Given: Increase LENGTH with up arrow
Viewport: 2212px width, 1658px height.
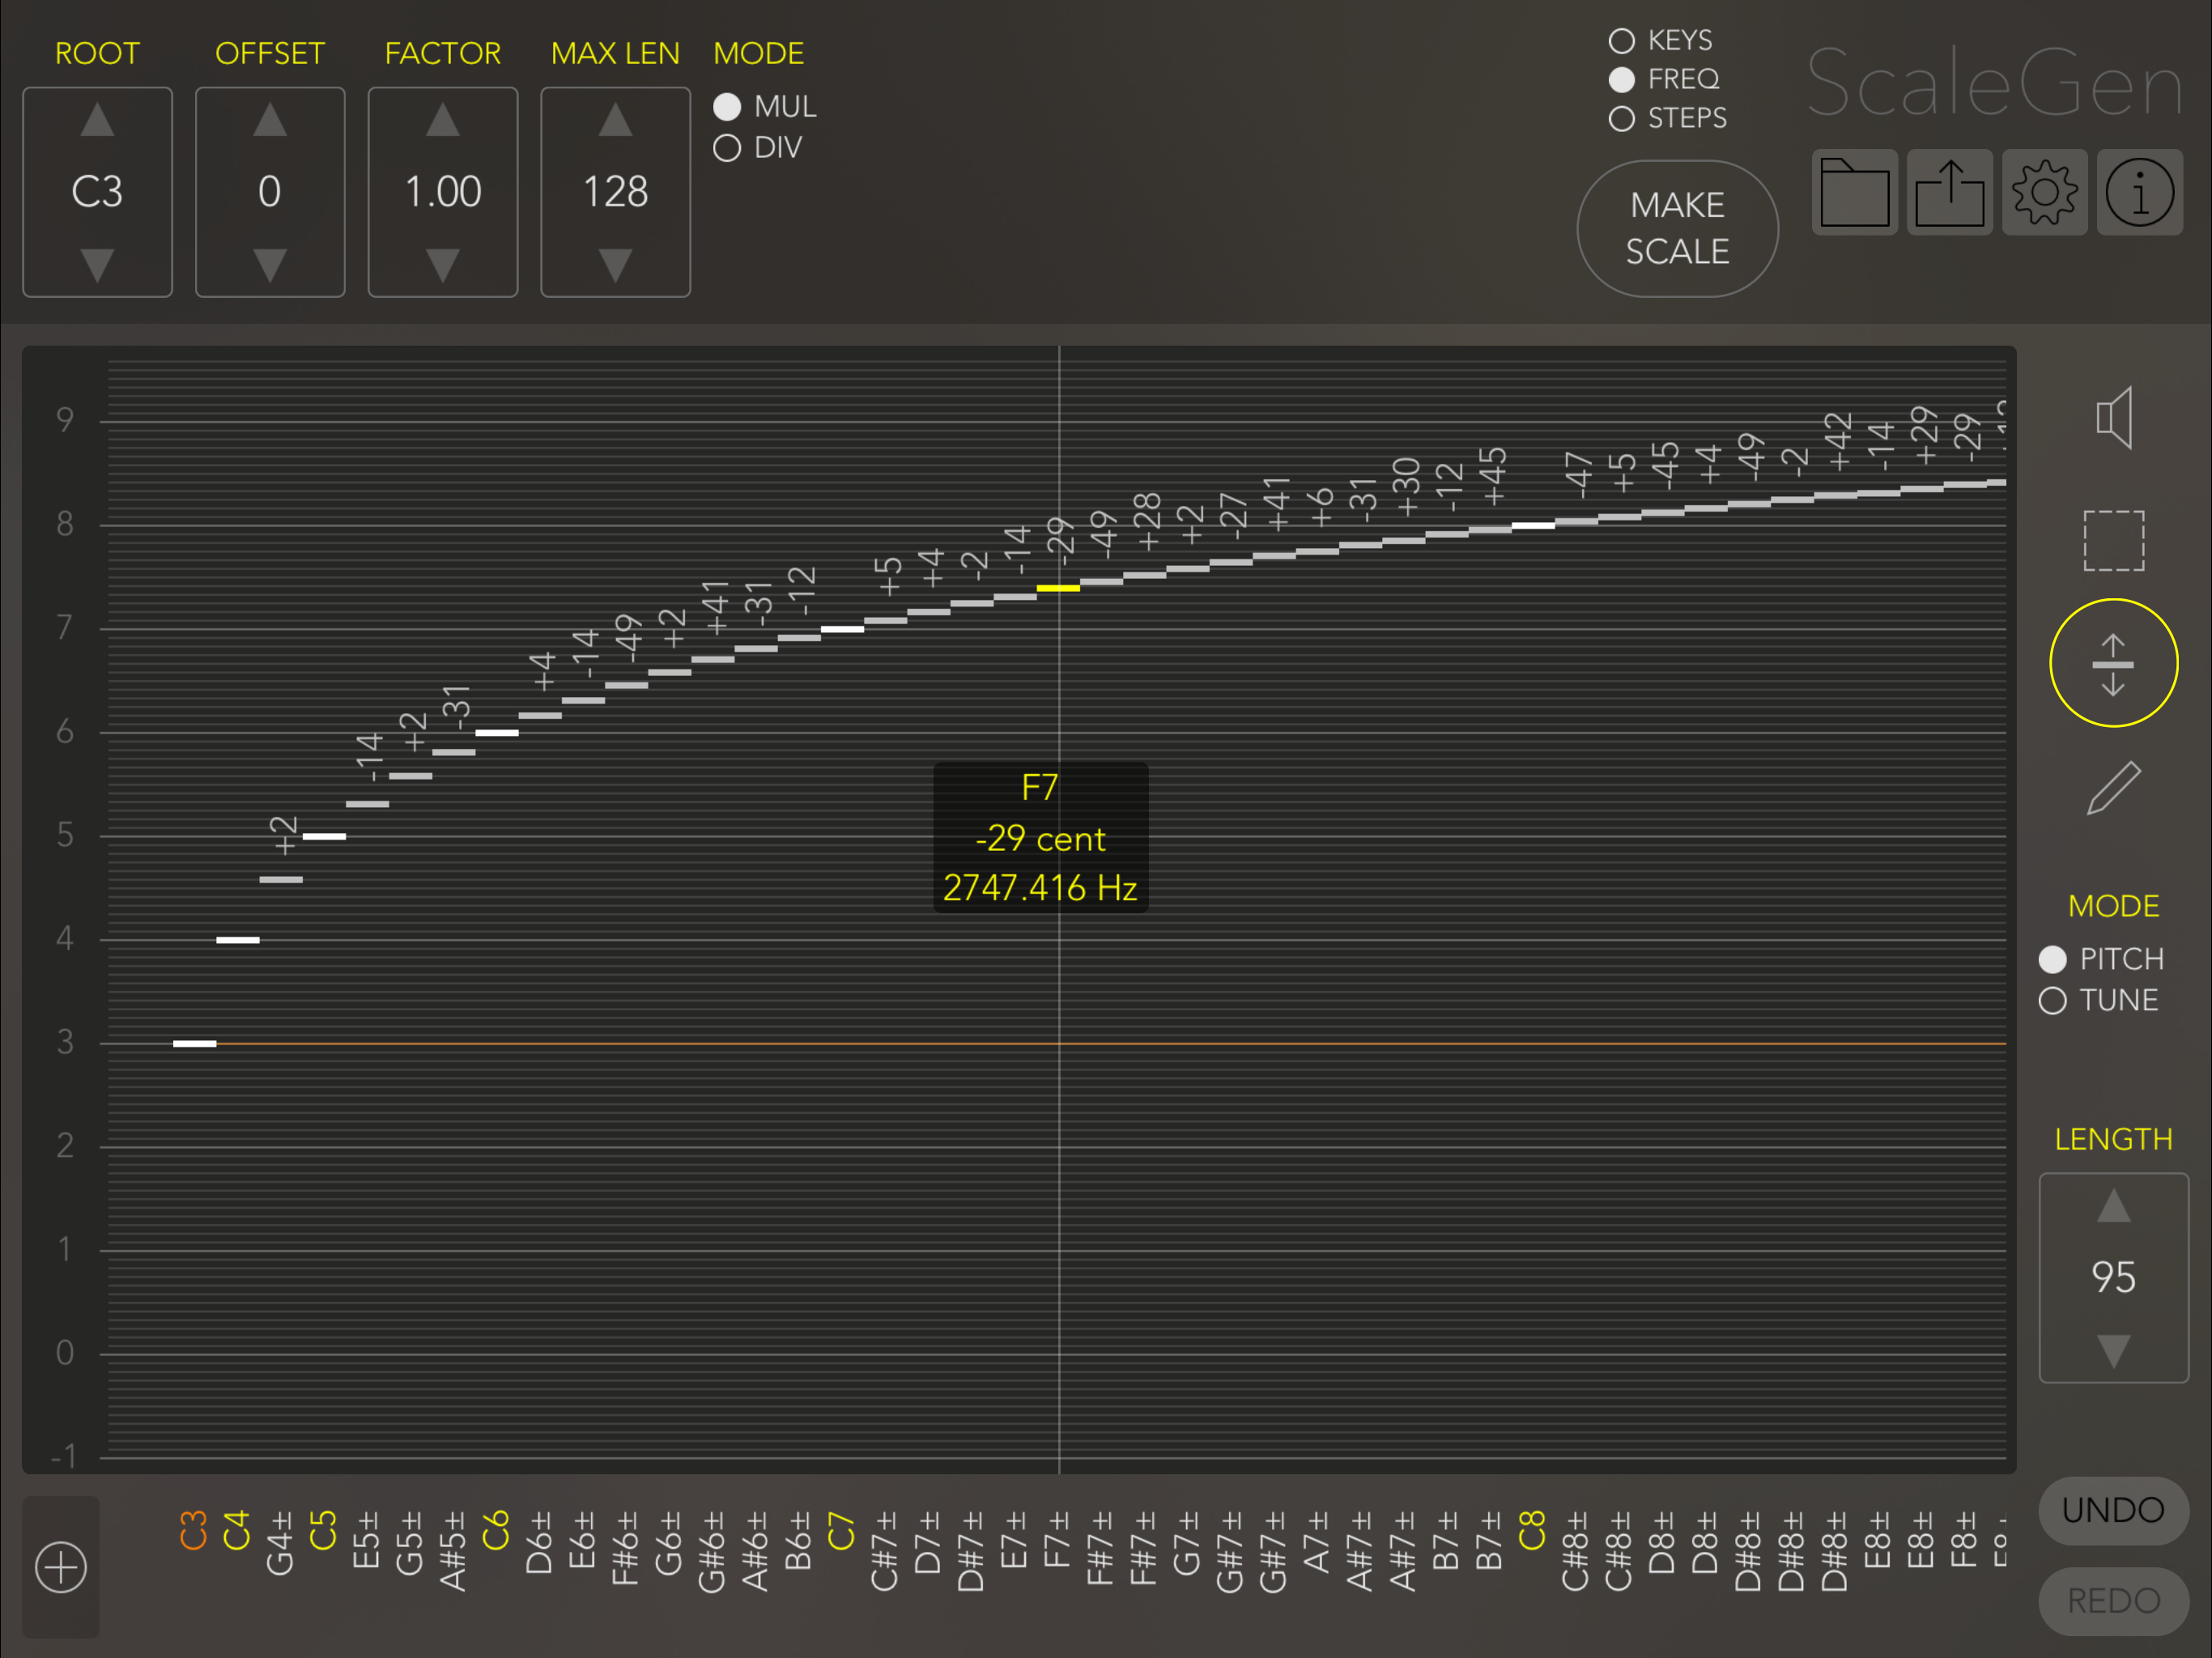Looking at the screenshot, I should pyautogui.click(x=2113, y=1206).
